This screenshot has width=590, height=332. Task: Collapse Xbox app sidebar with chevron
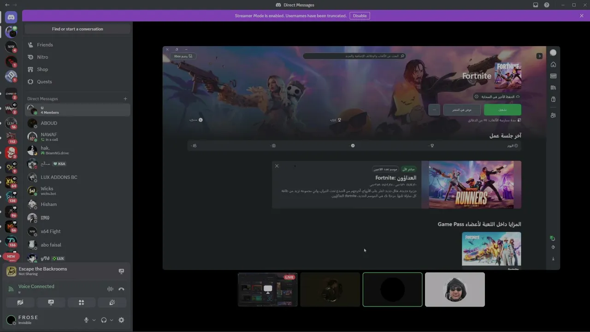click(539, 56)
